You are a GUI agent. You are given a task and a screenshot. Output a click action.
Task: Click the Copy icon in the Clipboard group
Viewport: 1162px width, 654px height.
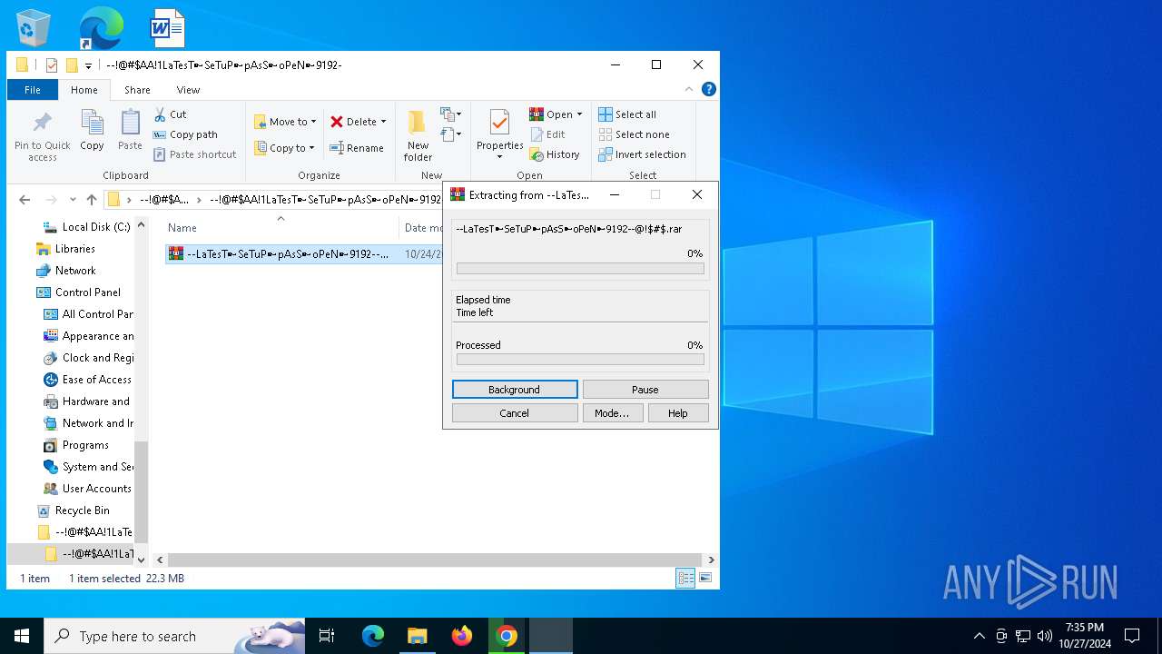92,131
